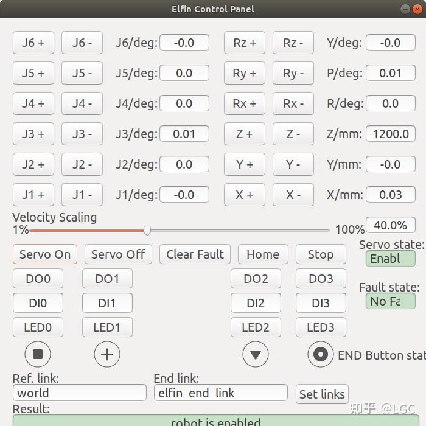This screenshot has width=426, height=426.
Task: Click the down-triangle round icon button
Action: pyautogui.click(x=256, y=354)
